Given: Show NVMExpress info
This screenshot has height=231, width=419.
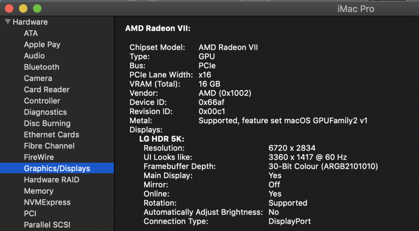Looking at the screenshot, I should pos(47,202).
